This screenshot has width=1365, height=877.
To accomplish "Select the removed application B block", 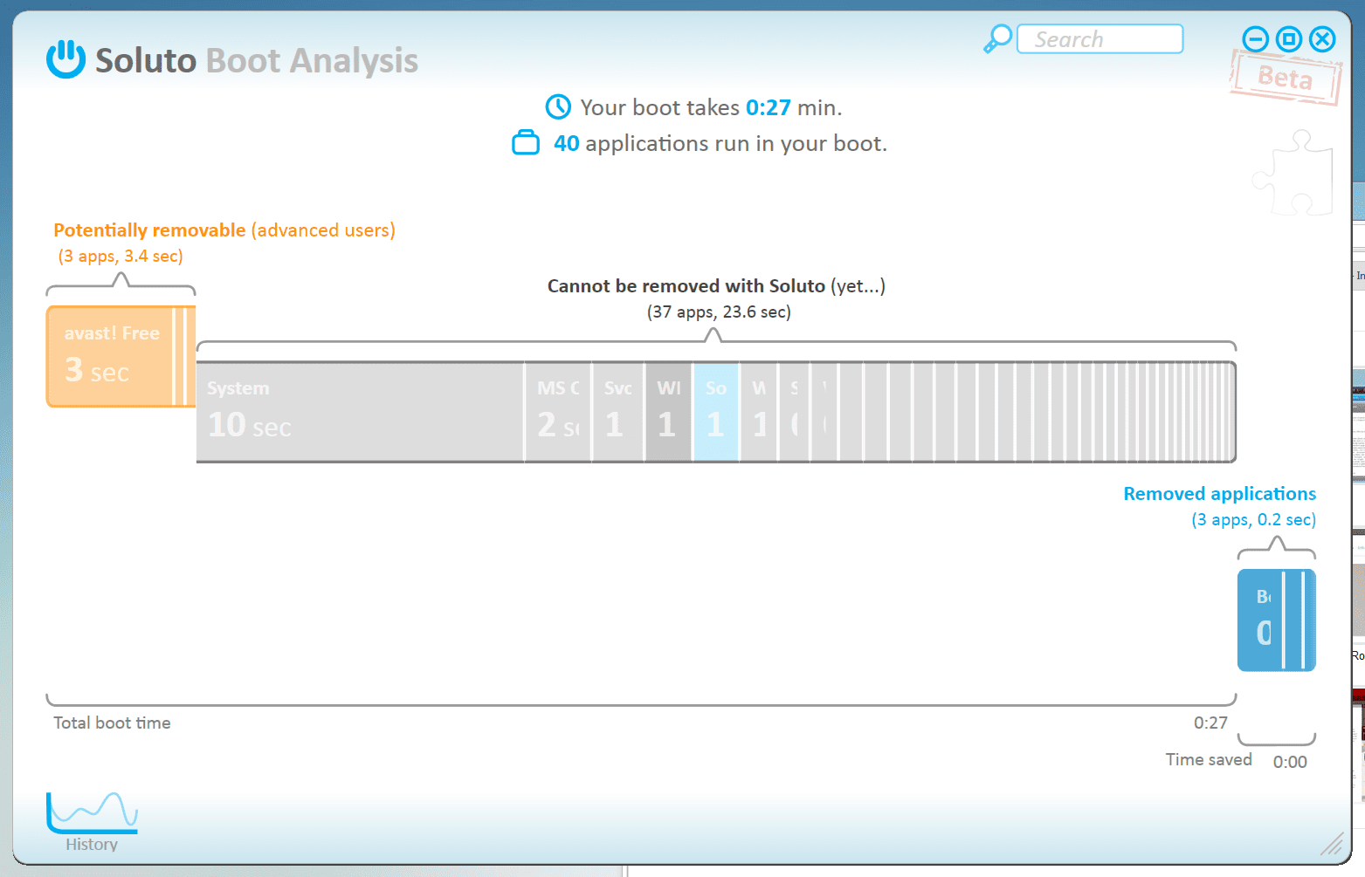I will pos(1259,620).
